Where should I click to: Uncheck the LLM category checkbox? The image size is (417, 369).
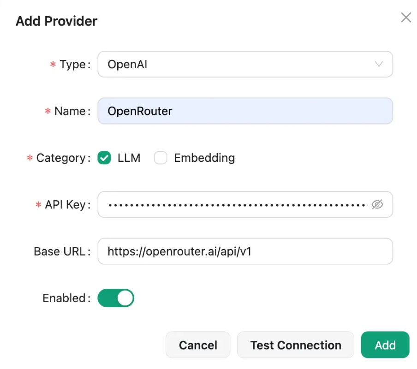pos(104,158)
